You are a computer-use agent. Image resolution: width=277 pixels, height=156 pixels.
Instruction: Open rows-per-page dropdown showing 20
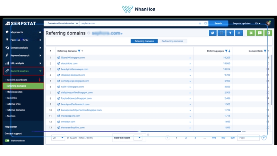pos(58,138)
